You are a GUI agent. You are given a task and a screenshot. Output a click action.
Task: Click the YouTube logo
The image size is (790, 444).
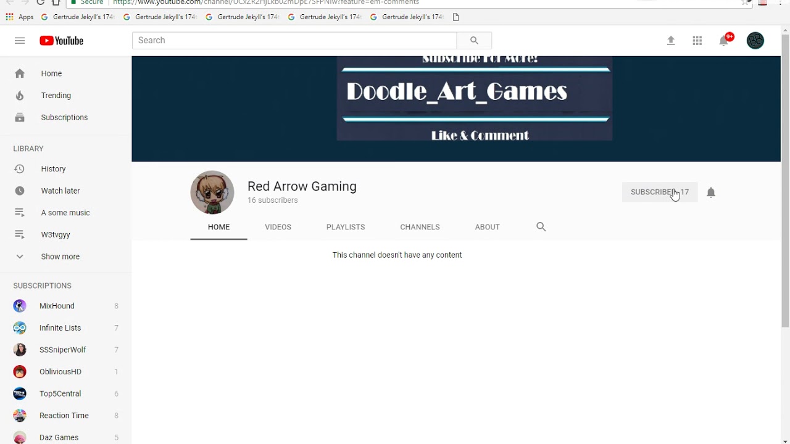point(61,41)
